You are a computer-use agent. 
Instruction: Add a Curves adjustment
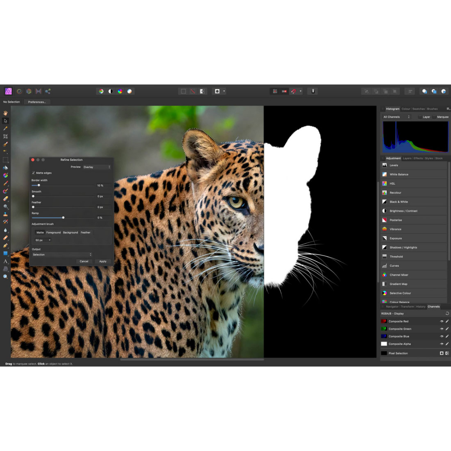(414, 266)
